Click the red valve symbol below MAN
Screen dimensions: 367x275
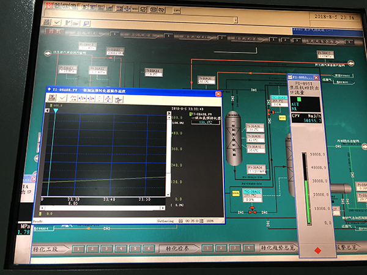tap(252, 210)
